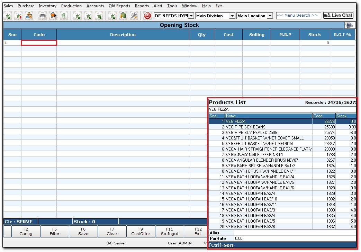The image size is (361, 252).
Task: Open the Old Reports menu
Action: [119, 6]
